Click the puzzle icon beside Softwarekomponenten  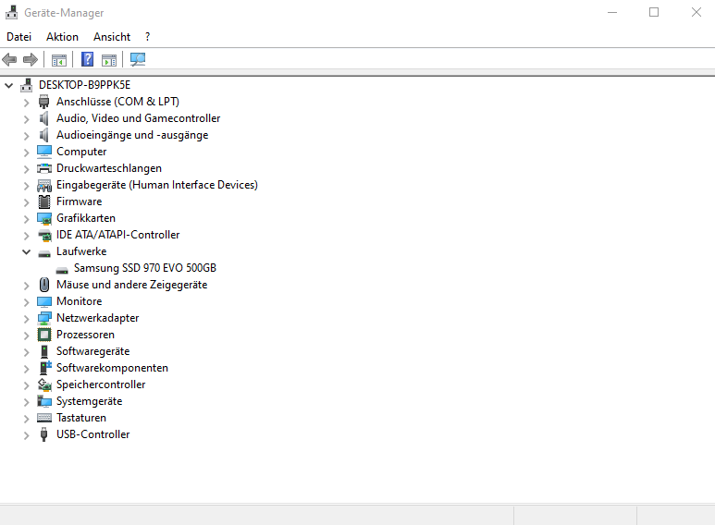(45, 368)
